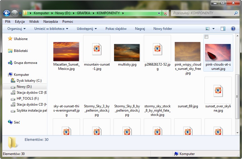Select Komputer in navigation tree
Viewport: 242px width, 159px height.
coord(21,74)
